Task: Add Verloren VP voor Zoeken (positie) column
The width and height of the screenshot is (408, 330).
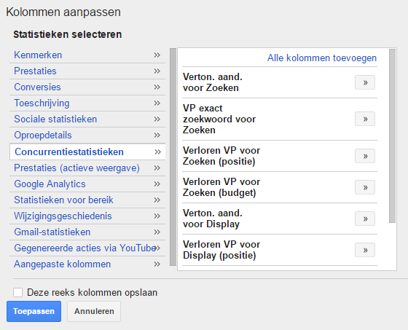Action: pyautogui.click(x=365, y=156)
